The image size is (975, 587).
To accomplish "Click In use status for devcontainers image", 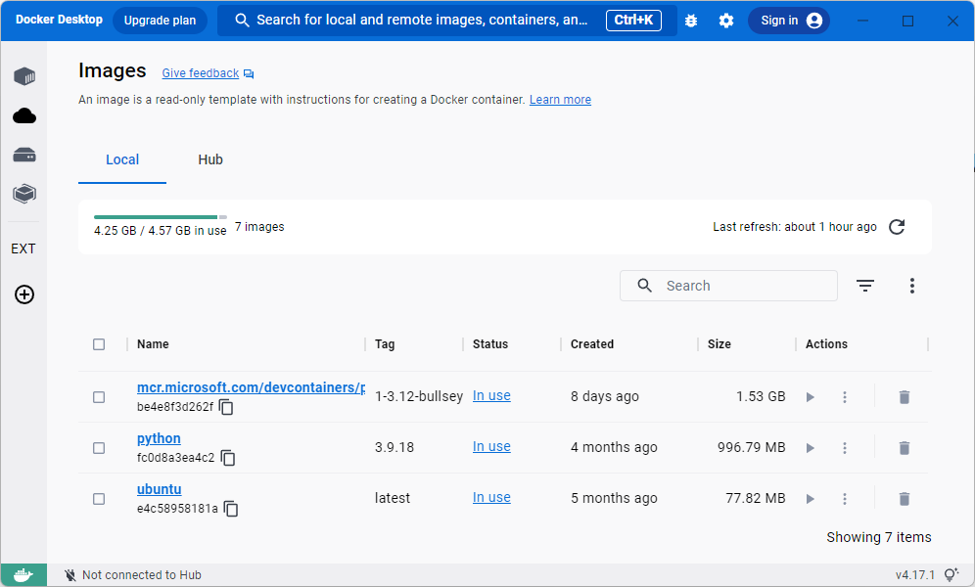I will (x=491, y=395).
